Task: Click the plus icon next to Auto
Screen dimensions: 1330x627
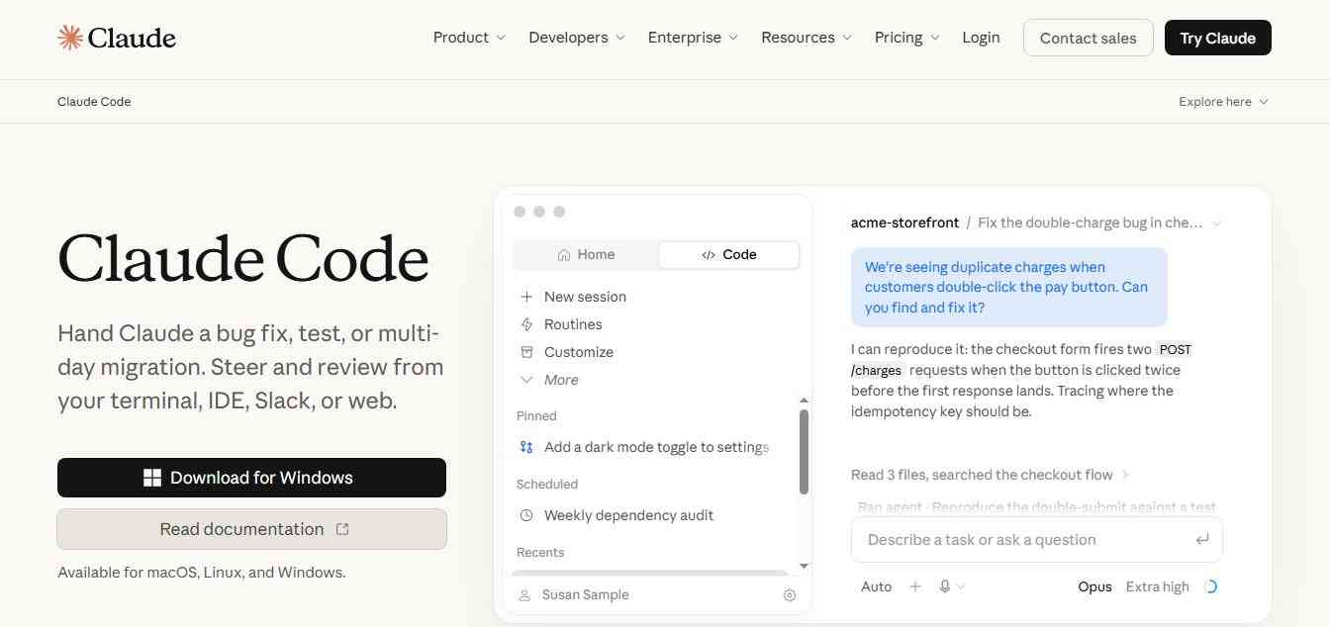Action: pos(915,586)
